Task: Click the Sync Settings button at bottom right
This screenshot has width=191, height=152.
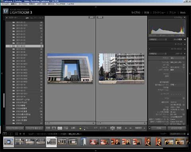Action: pos(177,128)
